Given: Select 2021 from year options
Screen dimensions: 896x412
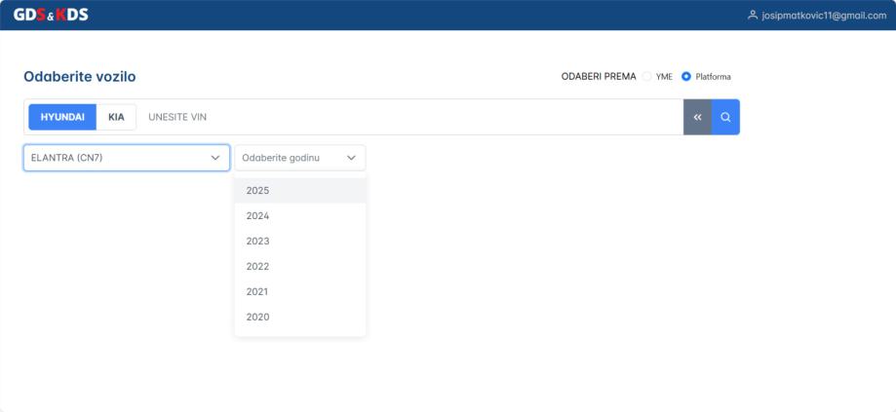Looking at the screenshot, I should point(258,292).
